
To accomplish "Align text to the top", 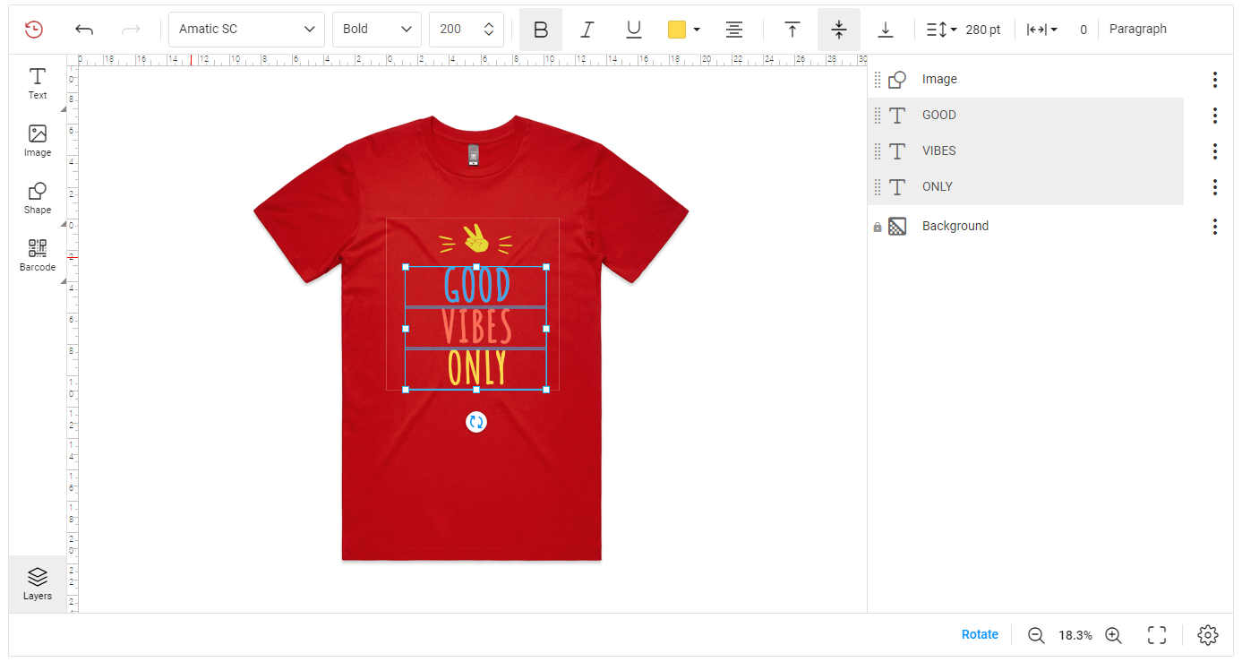I will click(792, 30).
